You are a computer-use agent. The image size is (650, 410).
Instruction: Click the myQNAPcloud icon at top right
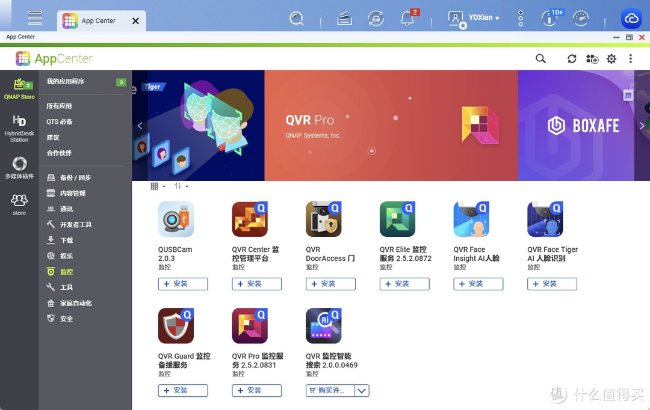[x=631, y=18]
